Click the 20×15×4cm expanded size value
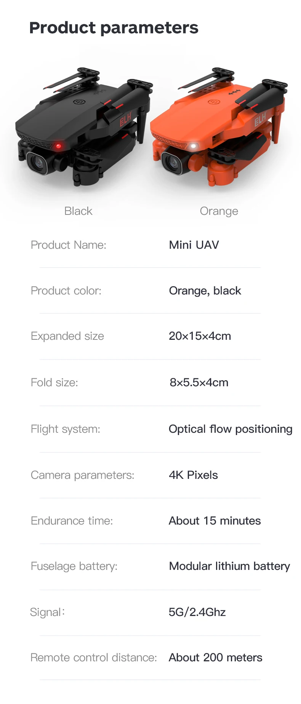 (200, 336)
